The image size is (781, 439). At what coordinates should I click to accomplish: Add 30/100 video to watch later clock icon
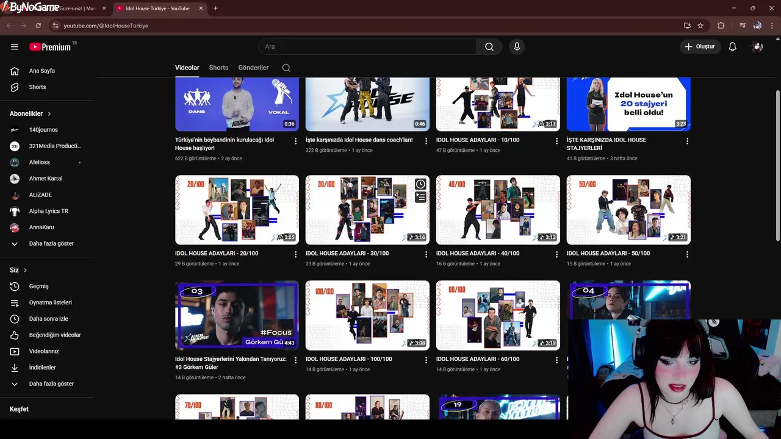pos(420,184)
